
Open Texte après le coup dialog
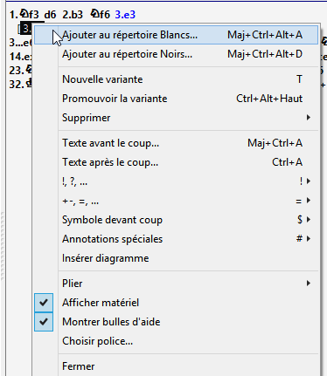coord(176,162)
